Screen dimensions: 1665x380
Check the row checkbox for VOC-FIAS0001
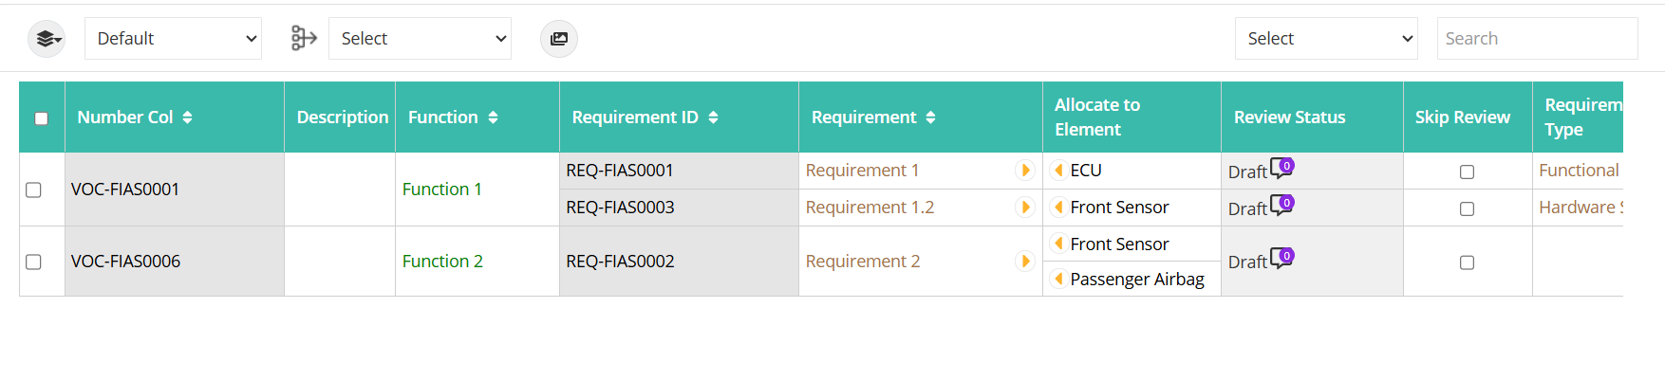tap(33, 190)
